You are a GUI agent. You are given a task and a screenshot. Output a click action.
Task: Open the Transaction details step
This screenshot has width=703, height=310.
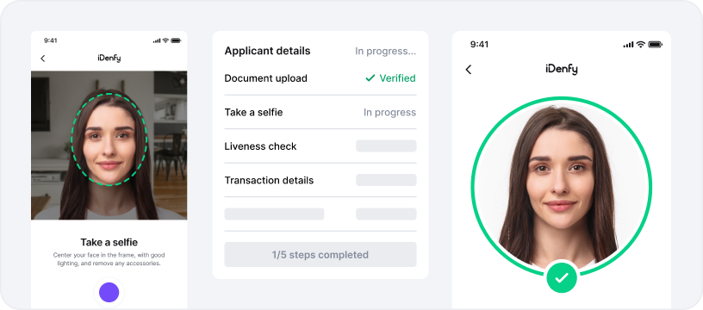320,181
